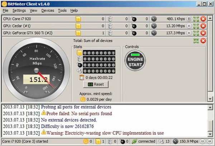Click the status bar fast-forward button
Screen dimensions: 215x146
(210, 141)
